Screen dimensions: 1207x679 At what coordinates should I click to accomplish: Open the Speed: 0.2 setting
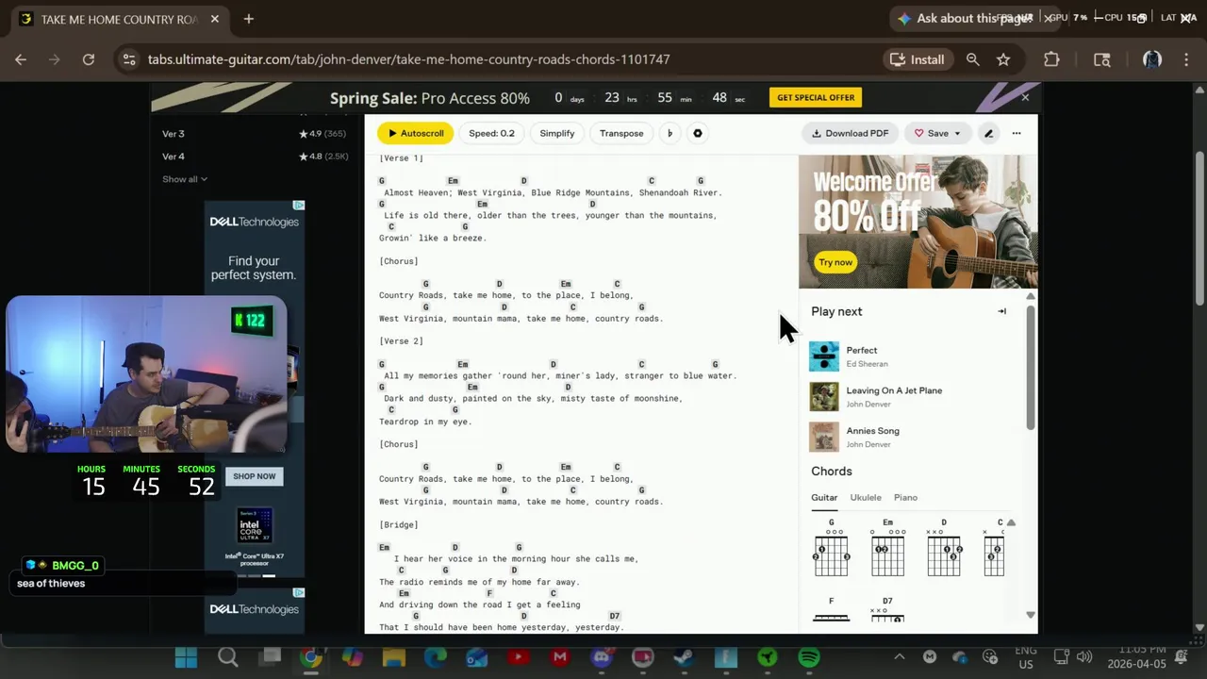[491, 133]
